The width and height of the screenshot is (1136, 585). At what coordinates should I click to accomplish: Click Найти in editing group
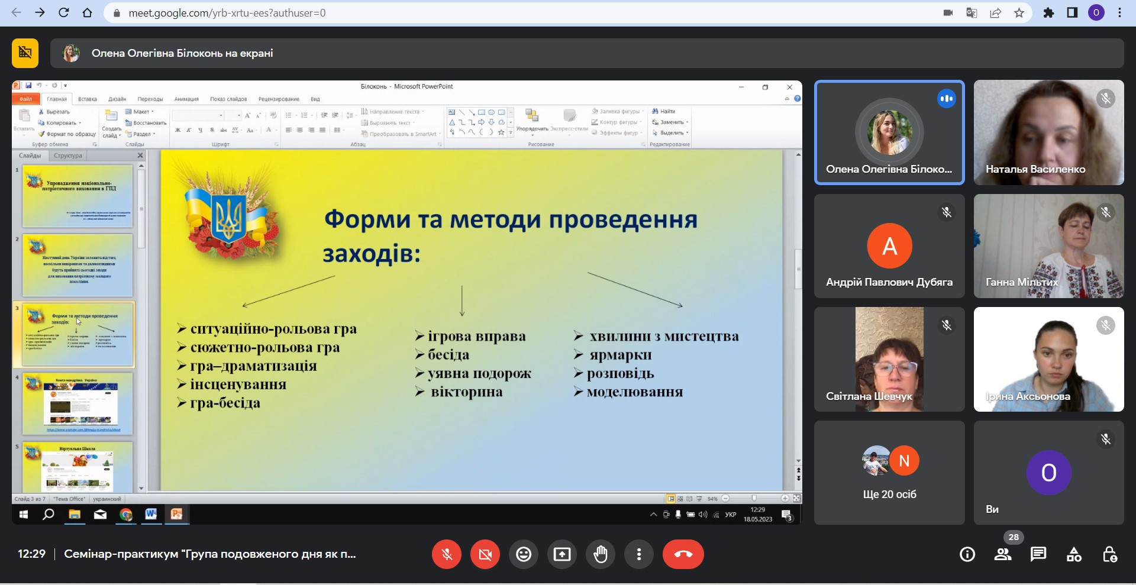click(664, 111)
